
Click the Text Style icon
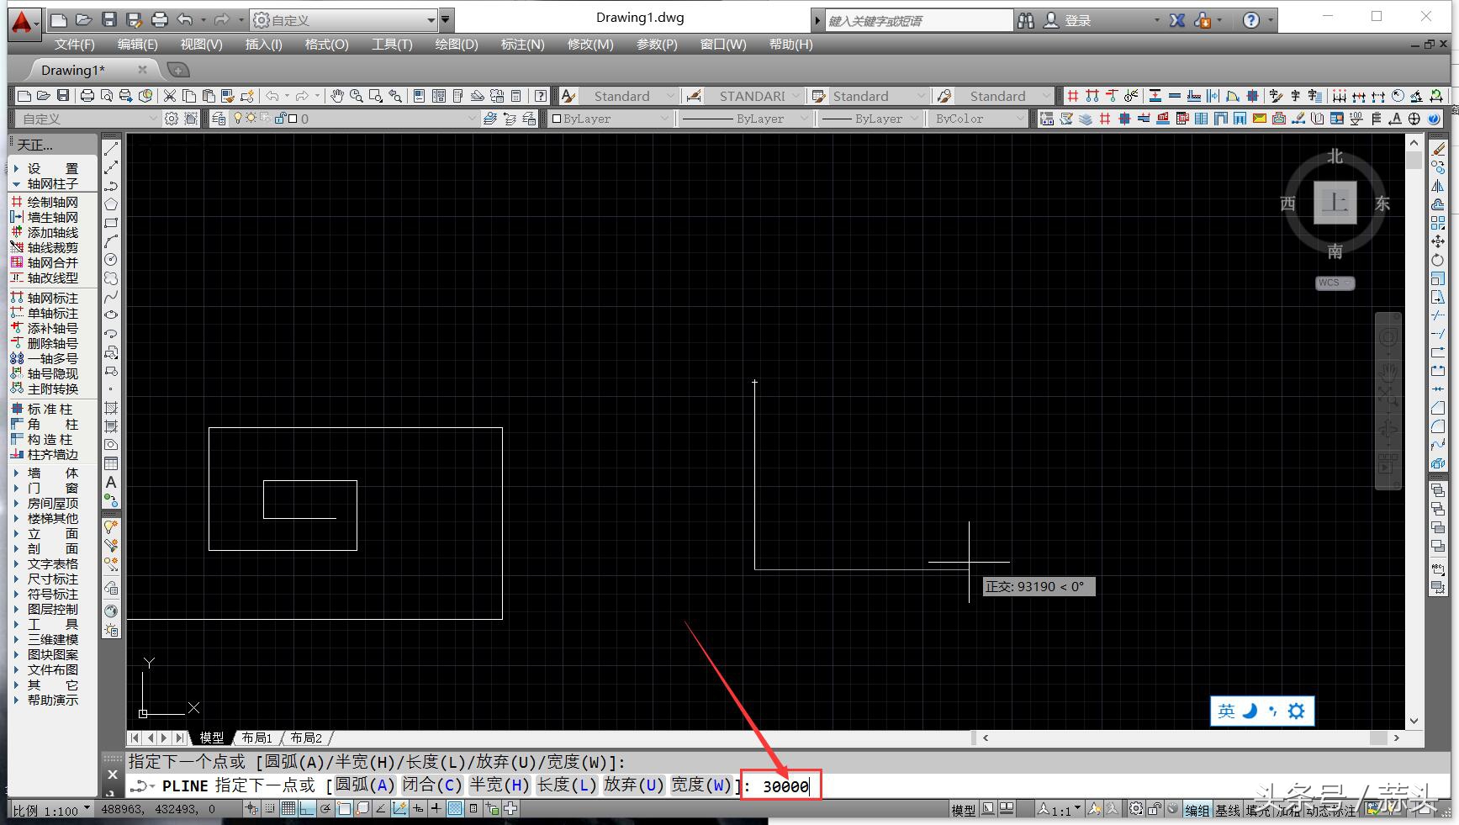tap(568, 96)
